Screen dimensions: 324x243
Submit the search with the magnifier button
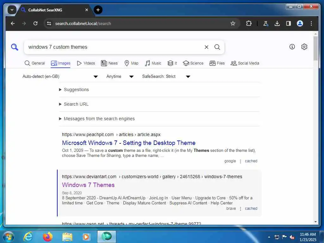217,47
